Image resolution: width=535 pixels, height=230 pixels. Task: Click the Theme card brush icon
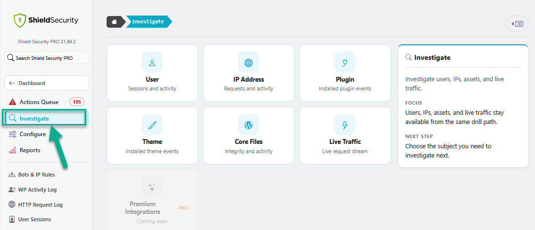click(152, 125)
